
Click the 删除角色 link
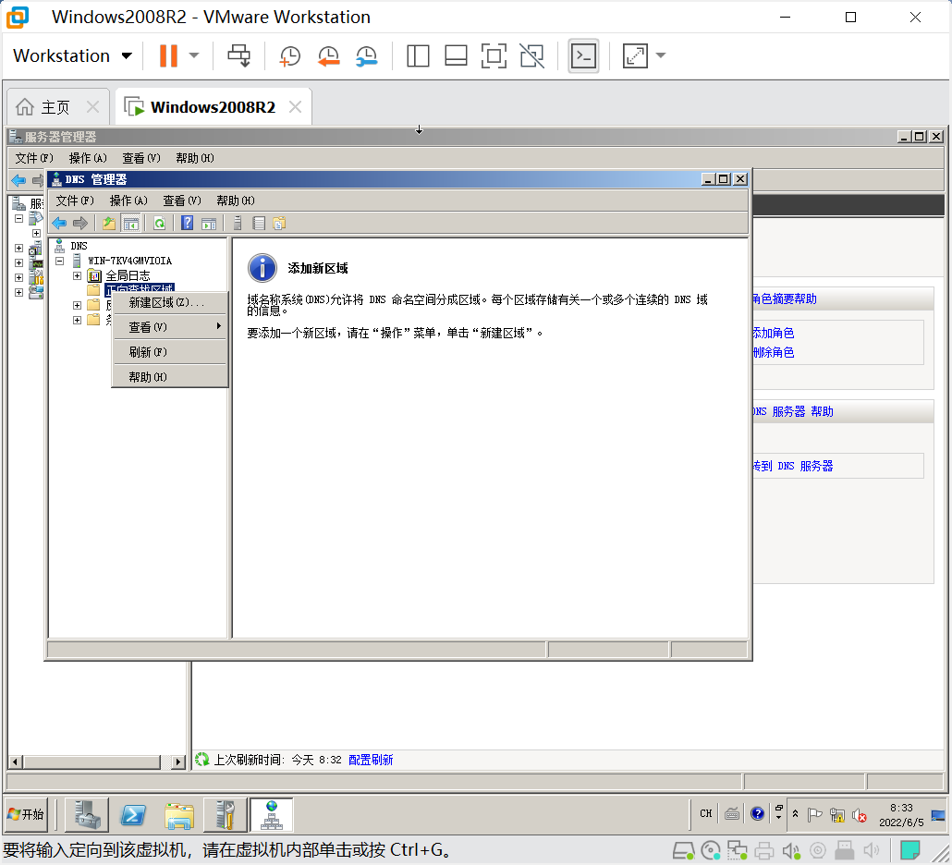coord(774,352)
